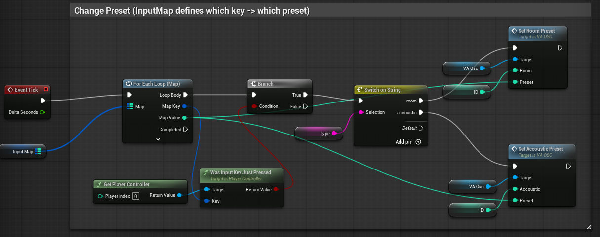Screen dimensions: 600x237
Task: Click the Event Tick red delegate pin
Action: pos(46,90)
